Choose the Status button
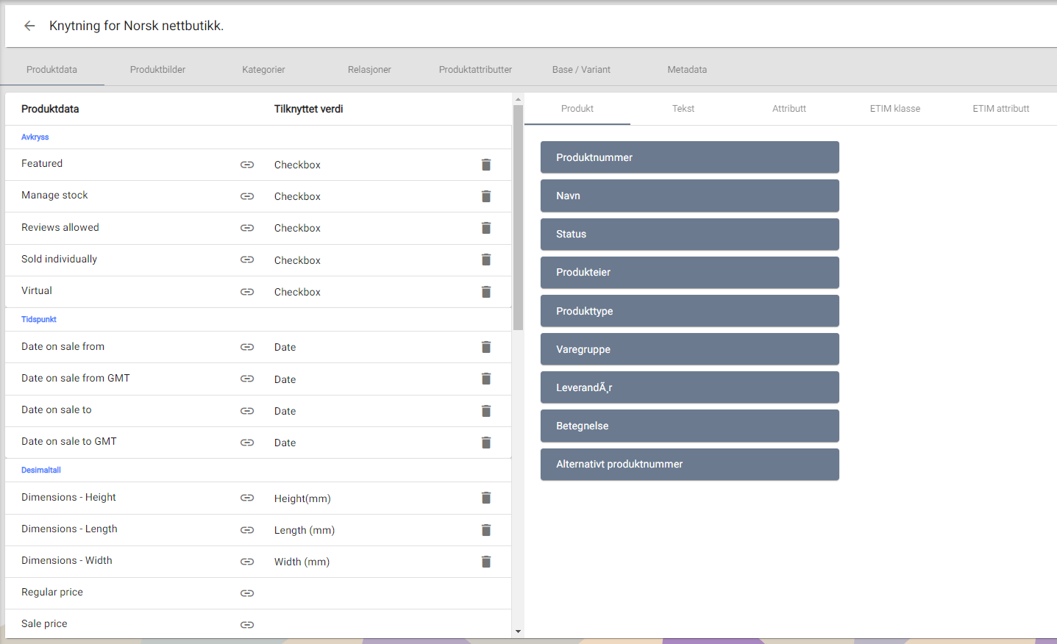The image size is (1057, 644). (690, 234)
